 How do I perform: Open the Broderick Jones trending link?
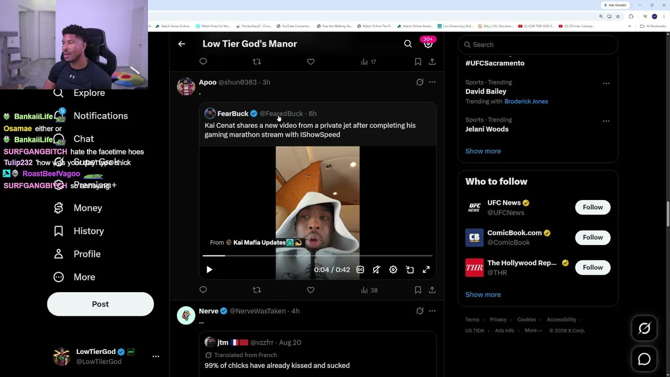(526, 101)
